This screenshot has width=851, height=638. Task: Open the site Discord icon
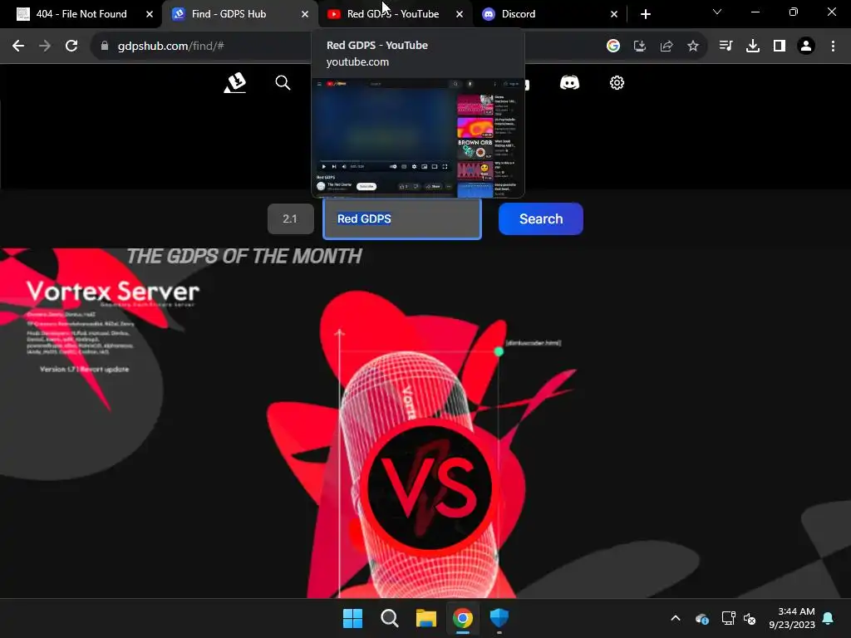point(569,83)
